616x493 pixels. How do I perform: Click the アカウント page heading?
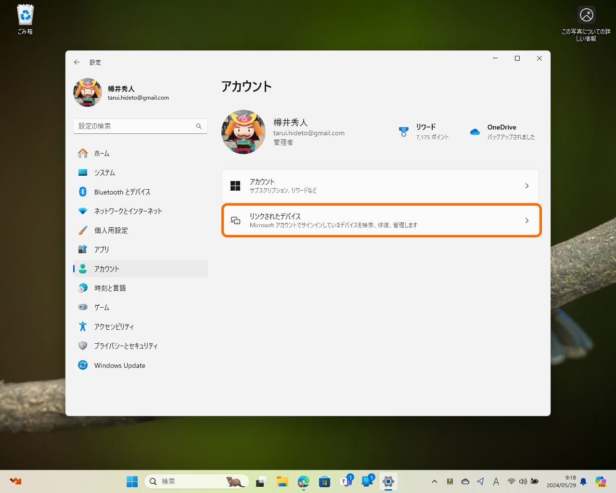(x=246, y=87)
